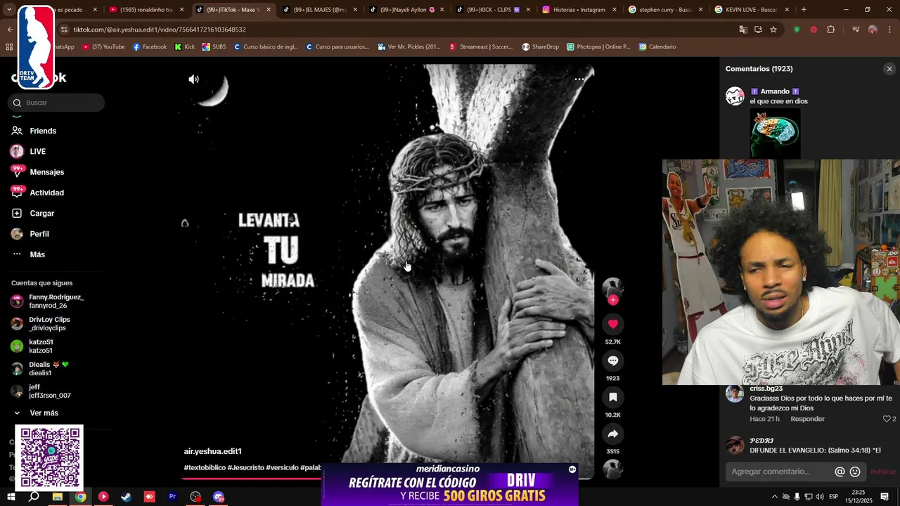Click the #Jesucristo hashtag

[x=245, y=467]
